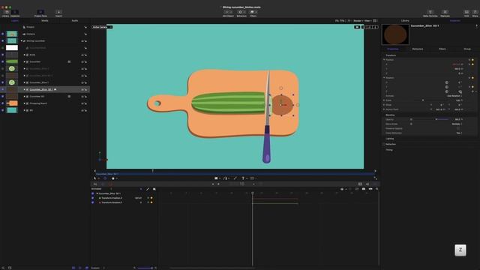Select the Bezier pen tool
480x270 pixels.
point(225,178)
